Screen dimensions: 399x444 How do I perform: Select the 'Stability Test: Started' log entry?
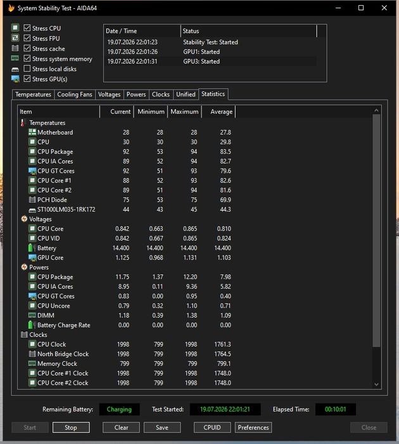pyautogui.click(x=210, y=42)
